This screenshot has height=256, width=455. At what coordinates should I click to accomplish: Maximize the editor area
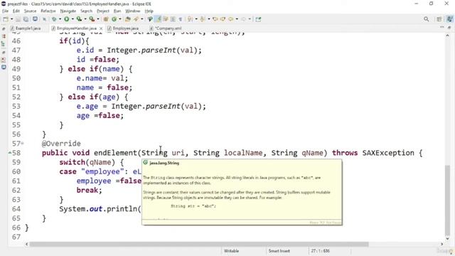click(449, 27)
